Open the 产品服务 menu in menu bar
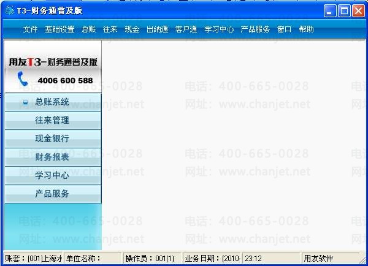The image size is (368, 266). 255,29
